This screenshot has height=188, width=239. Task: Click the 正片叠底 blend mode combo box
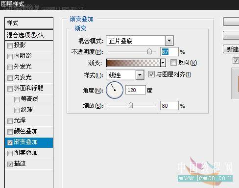point(140,41)
